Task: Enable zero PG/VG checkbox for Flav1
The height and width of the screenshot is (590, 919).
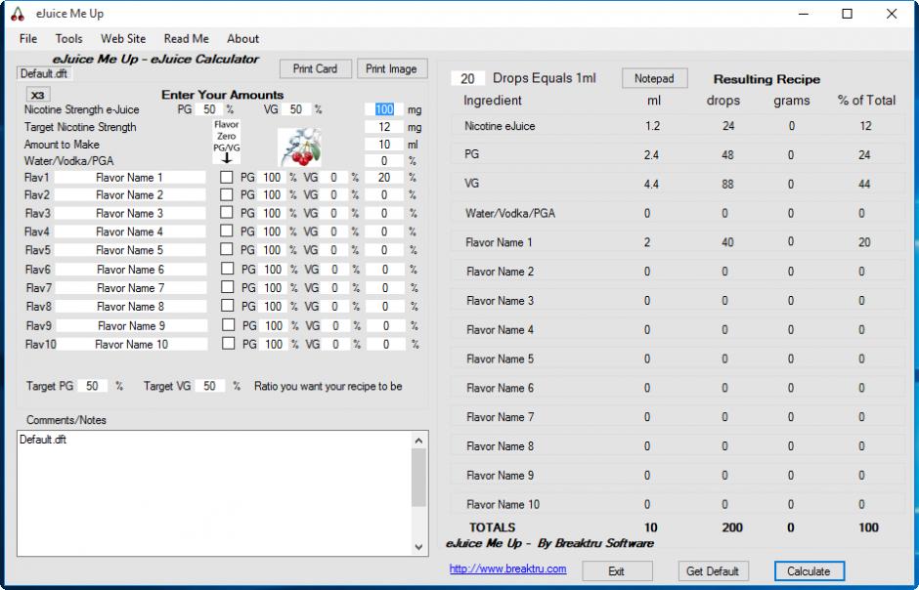Action: point(227,178)
